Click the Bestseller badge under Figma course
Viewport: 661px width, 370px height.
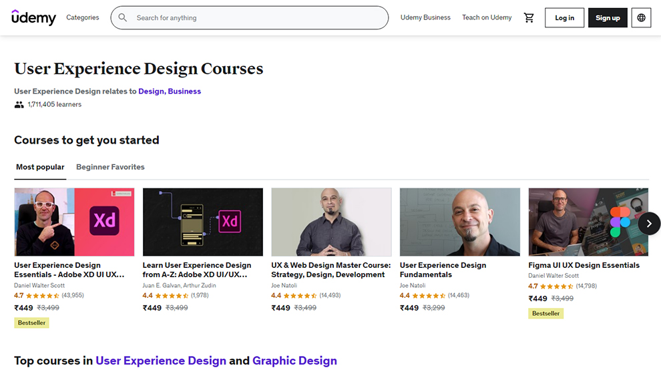(546, 313)
